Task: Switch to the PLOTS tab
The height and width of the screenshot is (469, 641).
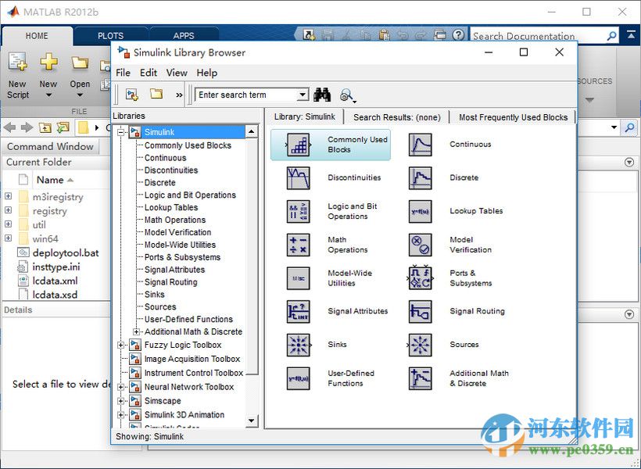Action: click(x=110, y=35)
